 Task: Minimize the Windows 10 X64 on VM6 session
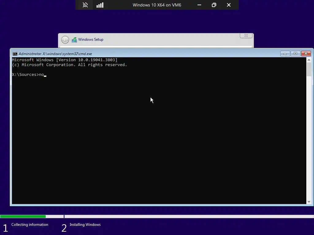[199, 5]
